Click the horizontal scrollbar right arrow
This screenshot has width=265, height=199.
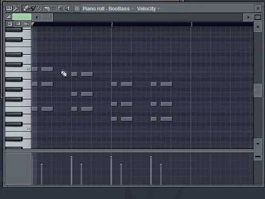point(248,17)
